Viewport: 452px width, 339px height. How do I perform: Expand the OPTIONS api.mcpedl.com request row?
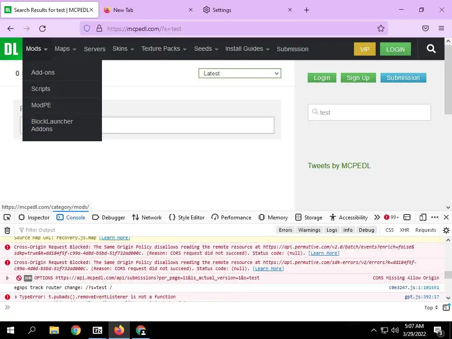pyautogui.click(x=7, y=278)
